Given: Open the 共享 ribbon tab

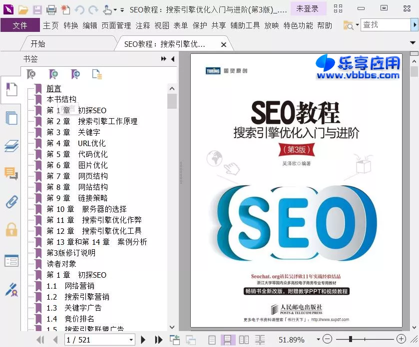Looking at the screenshot, I should 219,25.
